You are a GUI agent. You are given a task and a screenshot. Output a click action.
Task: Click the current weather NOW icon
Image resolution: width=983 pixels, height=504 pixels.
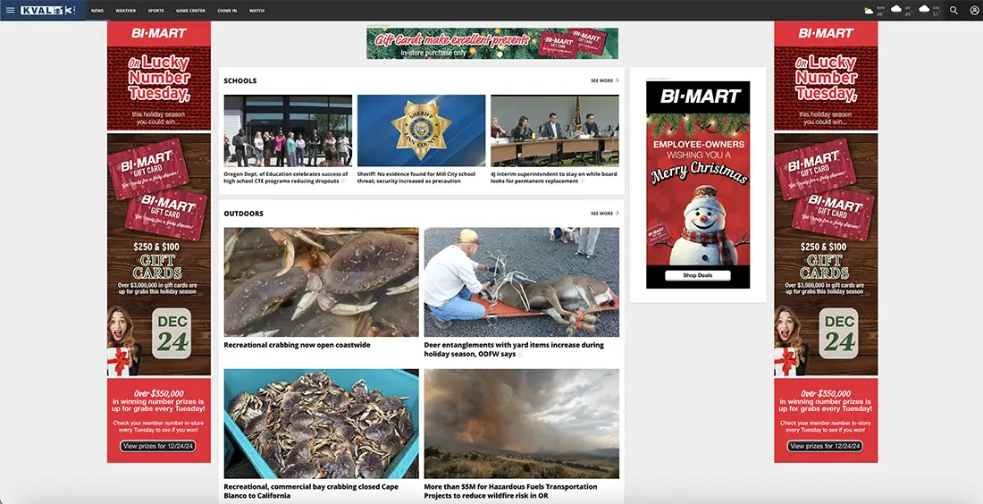coord(869,11)
